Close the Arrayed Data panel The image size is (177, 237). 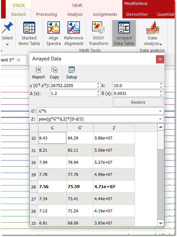coord(160,59)
